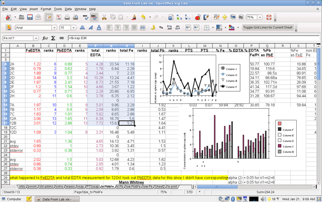Click the Sum sigma icon
322x202 pixels.
tap(54, 38)
